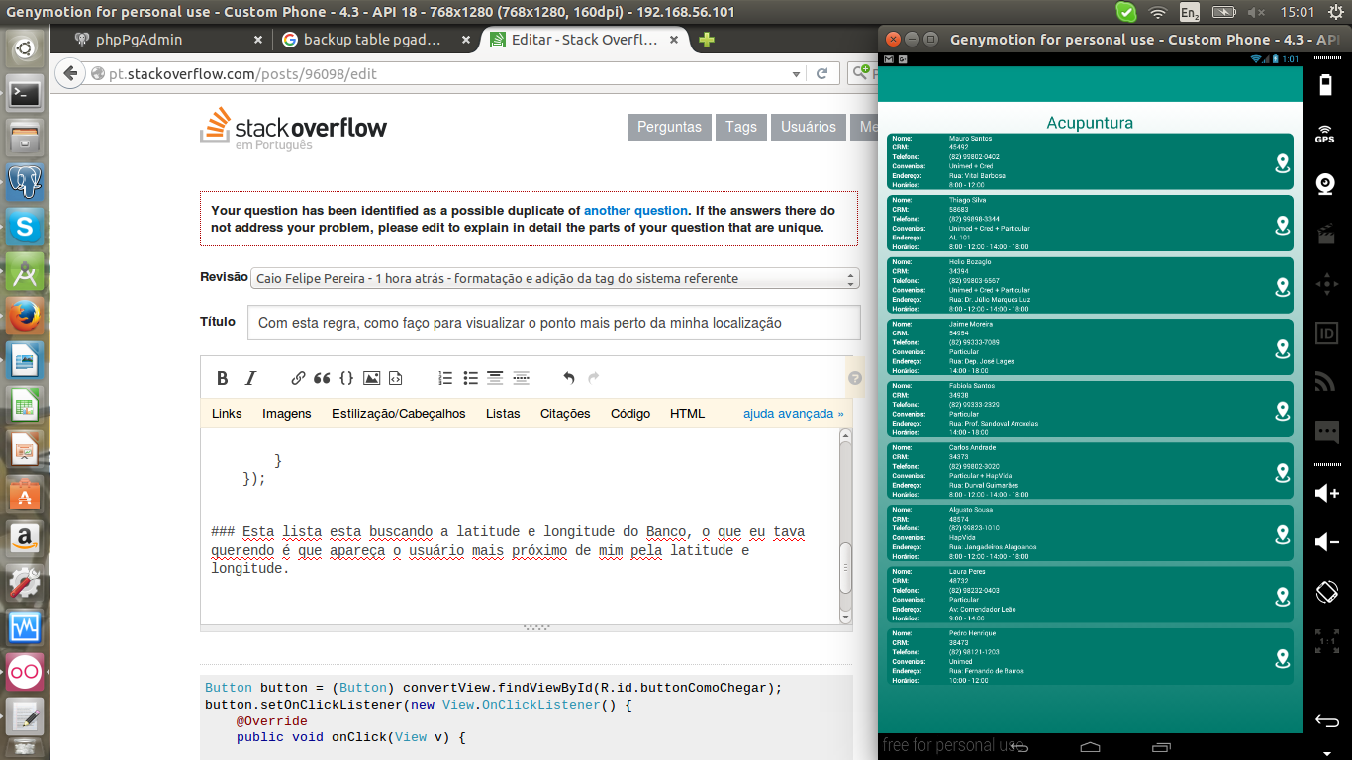
Task: Toggle italic formatting in the editor
Action: 250,378
